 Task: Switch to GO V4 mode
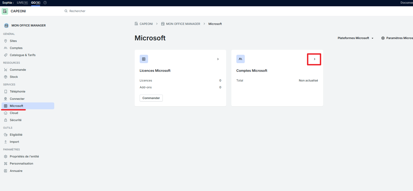tap(36, 3)
